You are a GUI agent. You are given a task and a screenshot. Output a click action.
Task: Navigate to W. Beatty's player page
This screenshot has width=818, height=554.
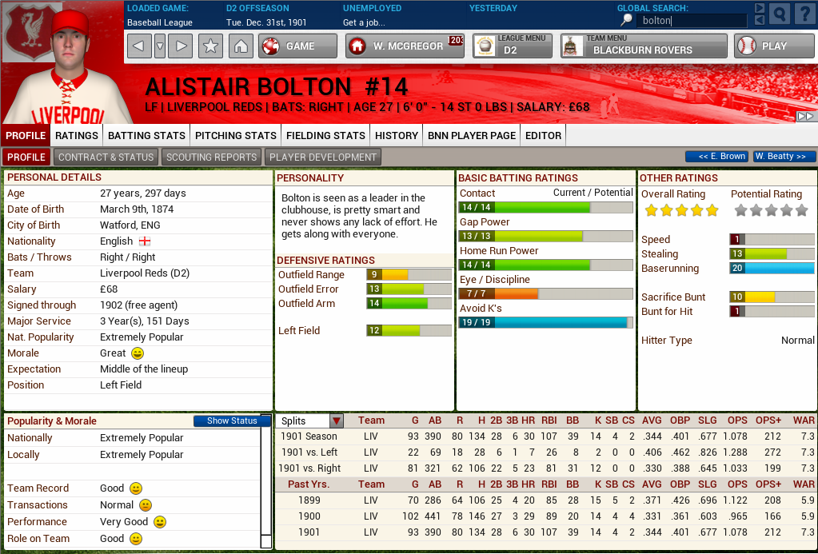coord(783,157)
